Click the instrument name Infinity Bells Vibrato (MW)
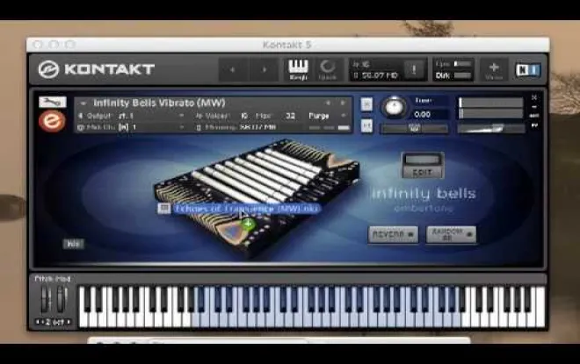The width and height of the screenshot is (580, 364). (159, 103)
